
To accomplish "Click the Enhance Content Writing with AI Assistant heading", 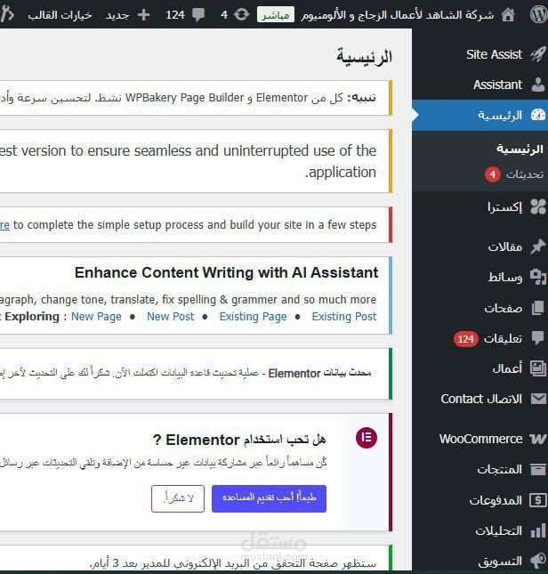I will [x=227, y=272].
